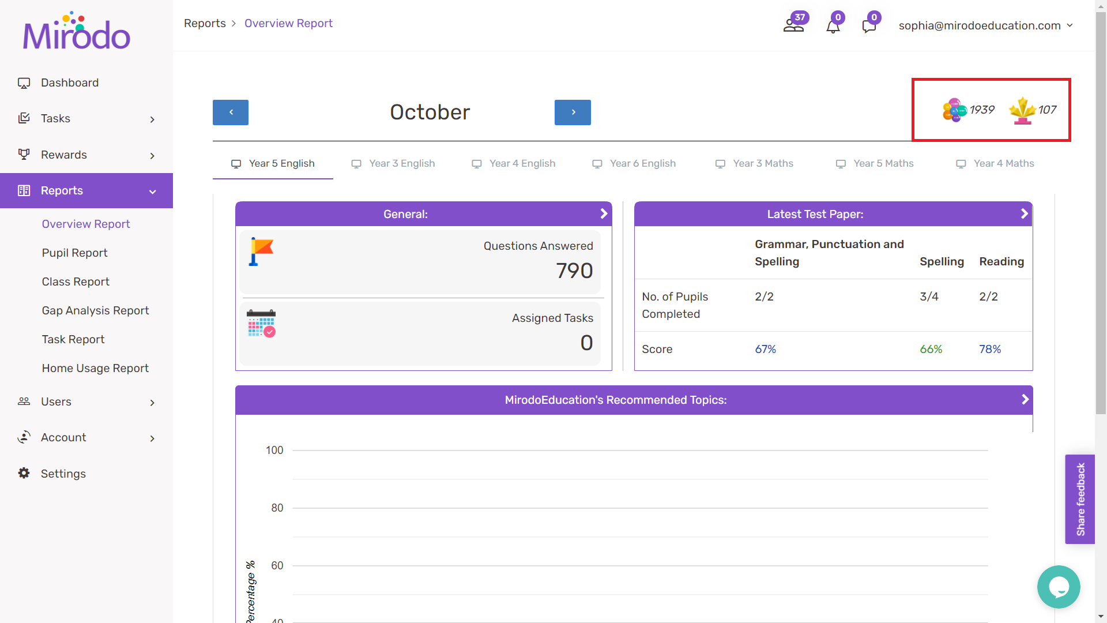1107x623 pixels.
Task: Click the Year 4 English monitor icon
Action: pyautogui.click(x=477, y=164)
